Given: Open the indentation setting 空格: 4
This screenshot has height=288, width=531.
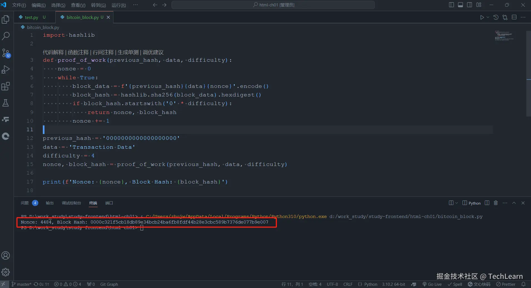Looking at the screenshot, I should (315, 284).
